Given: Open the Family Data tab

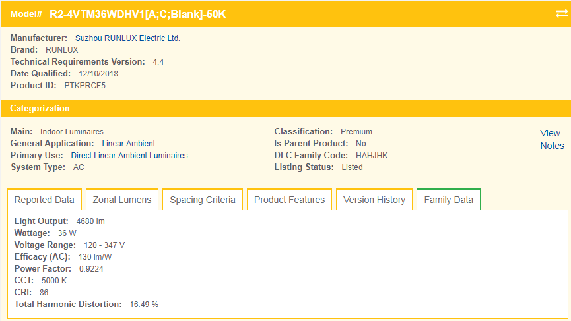Looking at the screenshot, I should 449,200.
